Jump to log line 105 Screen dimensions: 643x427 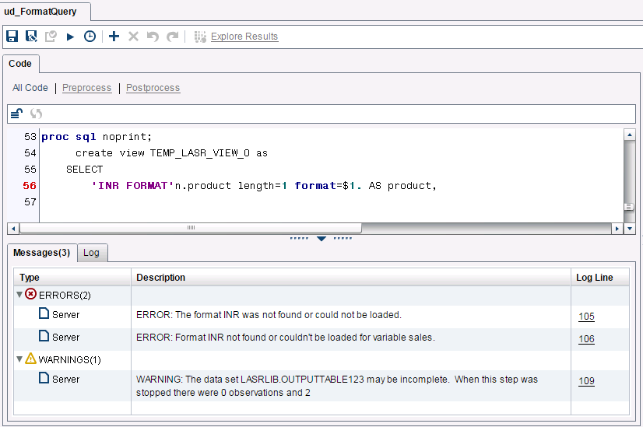(x=586, y=317)
